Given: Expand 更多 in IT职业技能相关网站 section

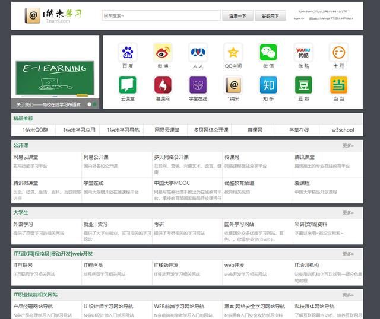Looking at the screenshot, I should pyautogui.click(x=348, y=295).
